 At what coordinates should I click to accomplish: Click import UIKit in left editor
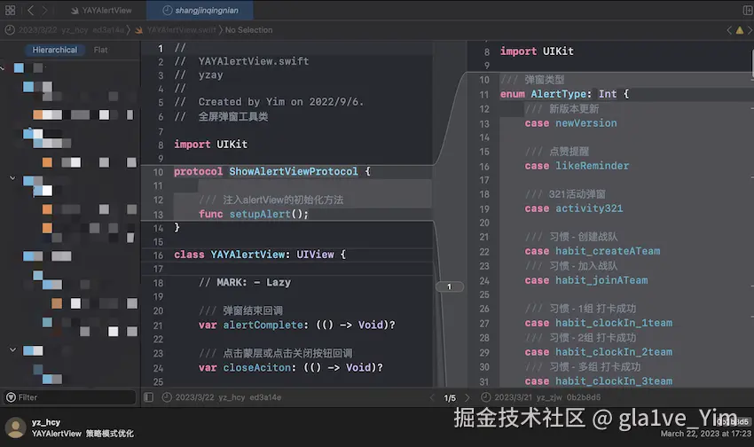click(210, 145)
